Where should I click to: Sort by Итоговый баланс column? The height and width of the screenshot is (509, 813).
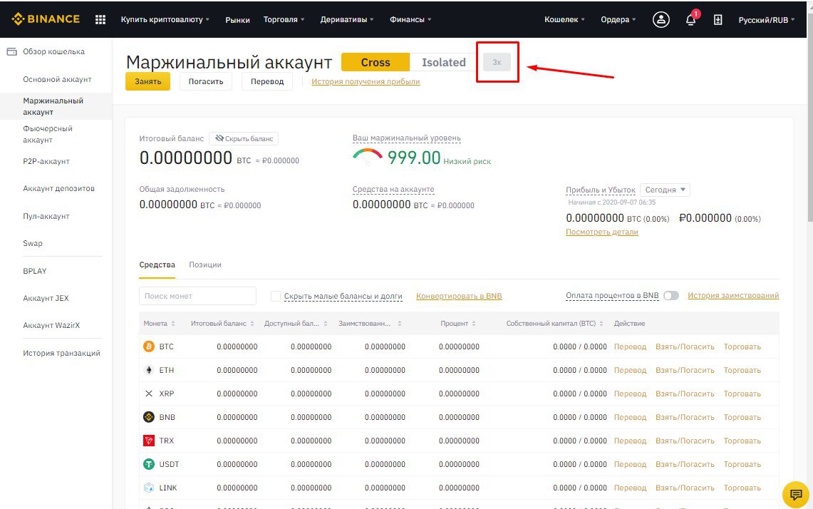tap(222, 323)
